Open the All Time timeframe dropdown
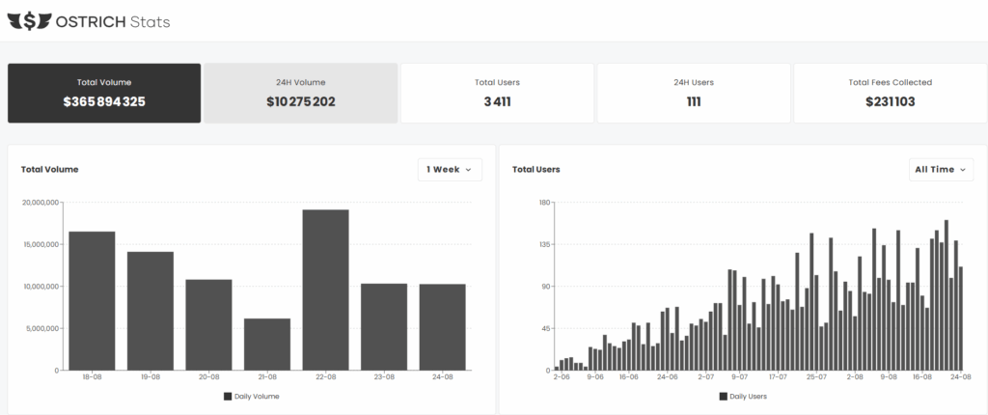 tap(941, 169)
